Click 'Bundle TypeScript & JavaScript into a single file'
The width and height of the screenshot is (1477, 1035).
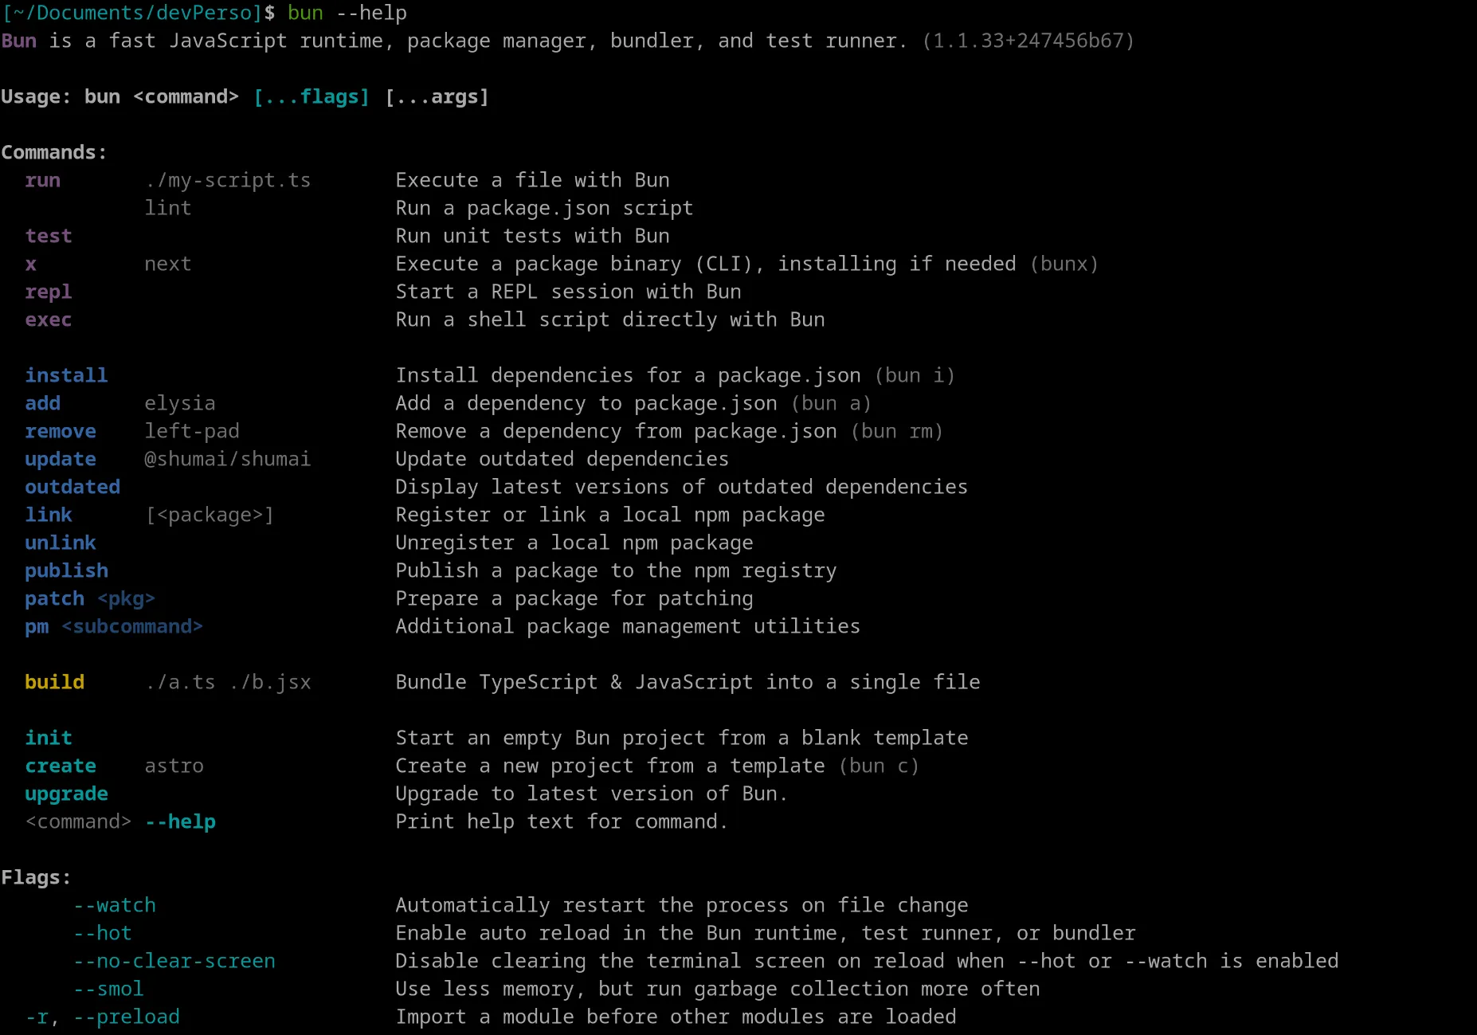pyautogui.click(x=688, y=683)
